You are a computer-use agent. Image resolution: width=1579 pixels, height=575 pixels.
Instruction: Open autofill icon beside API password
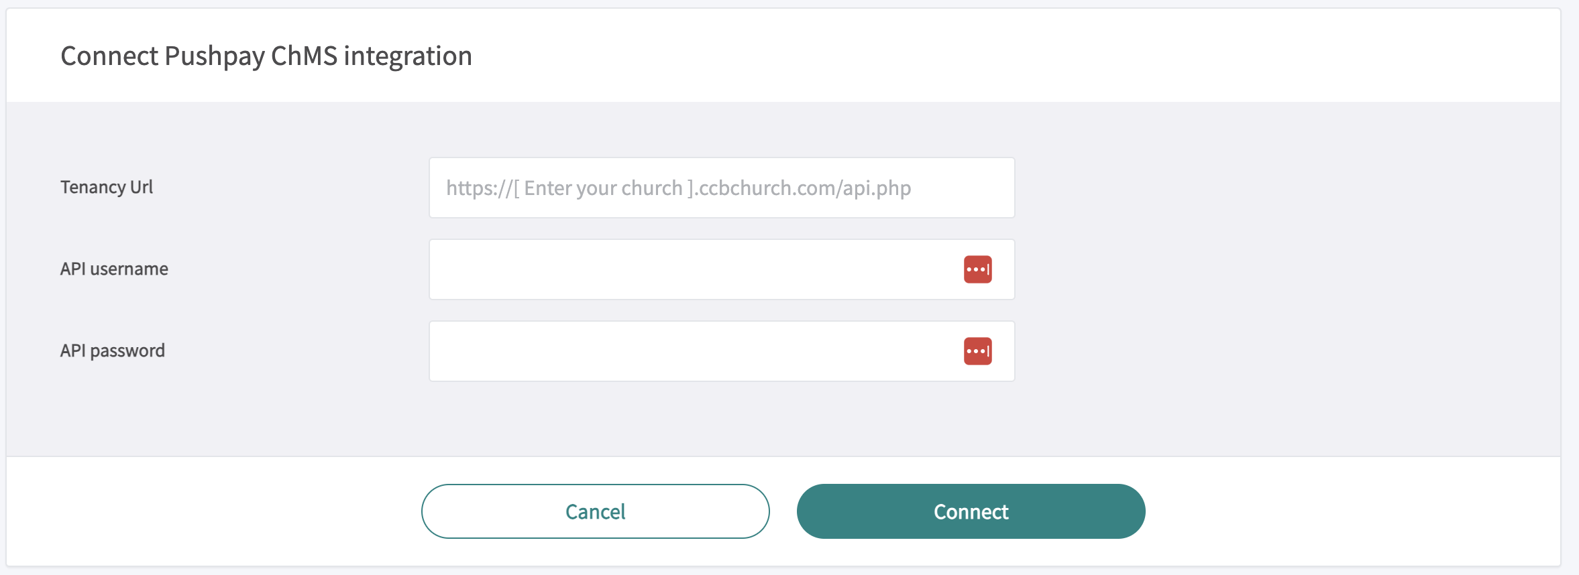(x=977, y=351)
